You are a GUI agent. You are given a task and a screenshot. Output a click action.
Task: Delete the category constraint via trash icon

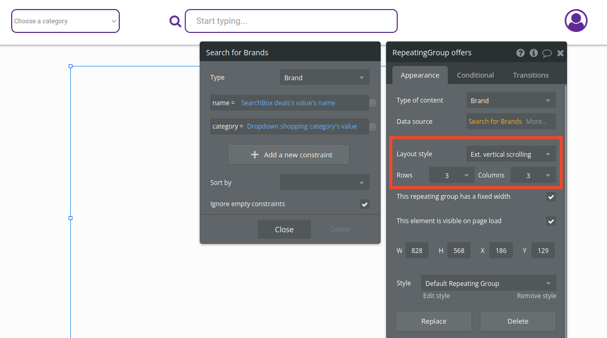(x=372, y=126)
